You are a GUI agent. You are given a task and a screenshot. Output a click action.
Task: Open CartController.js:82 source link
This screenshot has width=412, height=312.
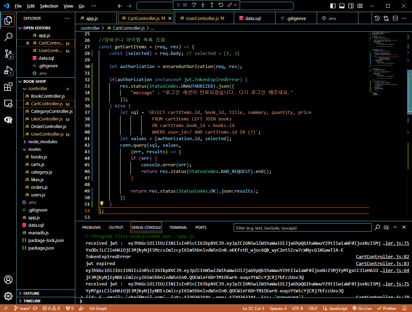[x=382, y=256]
